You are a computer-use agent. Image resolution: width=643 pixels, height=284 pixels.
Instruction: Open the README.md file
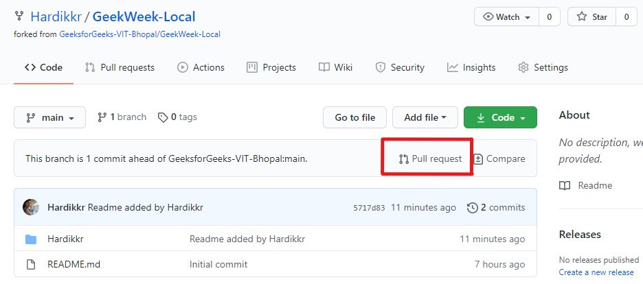(x=74, y=264)
